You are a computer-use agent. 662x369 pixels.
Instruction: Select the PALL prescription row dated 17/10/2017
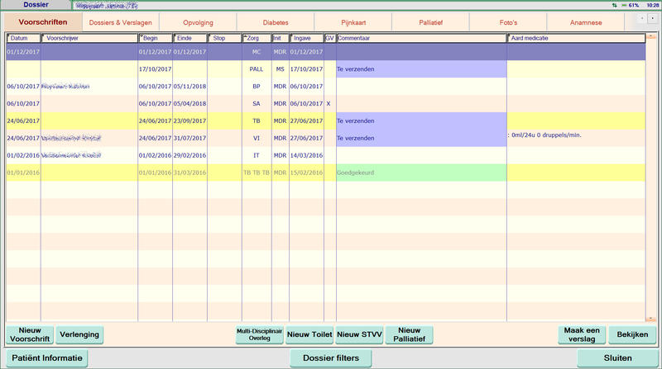coord(257,69)
